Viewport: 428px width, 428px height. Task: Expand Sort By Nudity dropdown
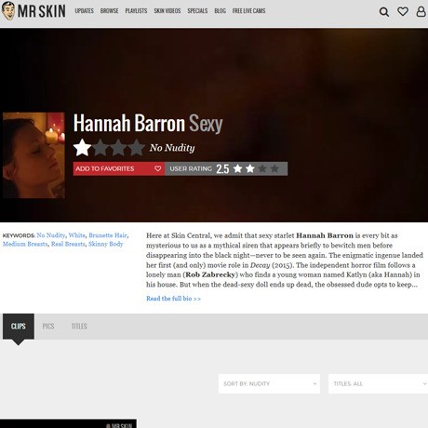[x=269, y=383]
